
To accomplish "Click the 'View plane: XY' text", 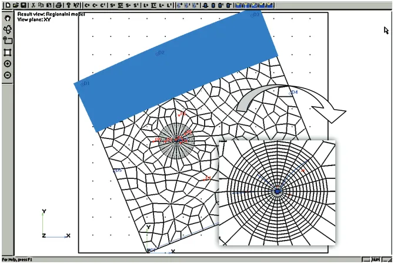I will coord(34,19).
